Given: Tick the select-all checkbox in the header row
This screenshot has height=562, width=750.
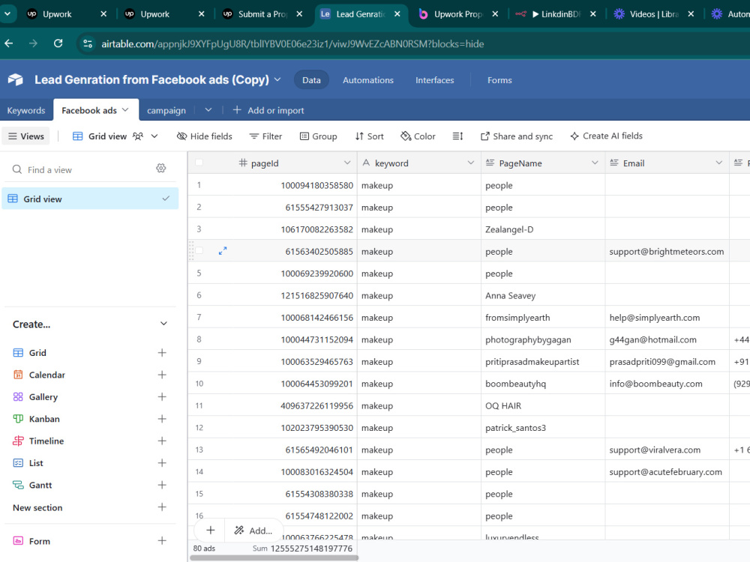Looking at the screenshot, I should tap(199, 163).
